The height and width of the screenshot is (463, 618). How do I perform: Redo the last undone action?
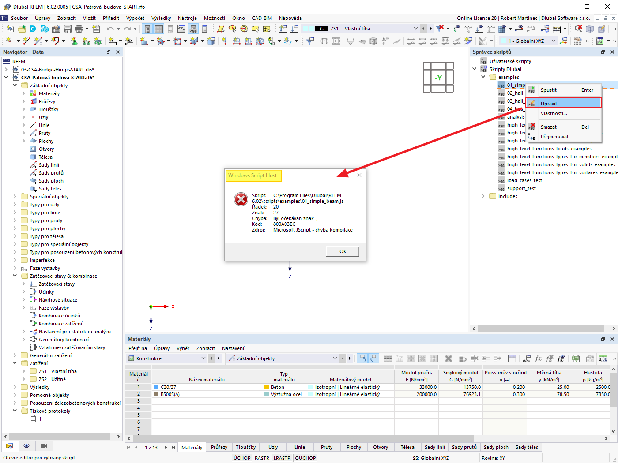[x=127, y=29]
